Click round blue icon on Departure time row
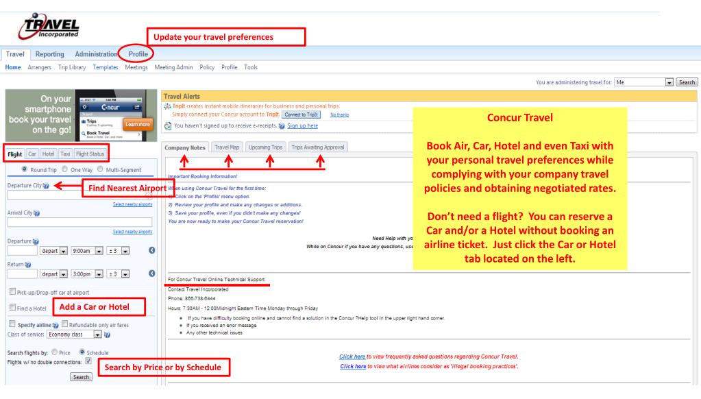The width and height of the screenshot is (701, 399). (152, 250)
